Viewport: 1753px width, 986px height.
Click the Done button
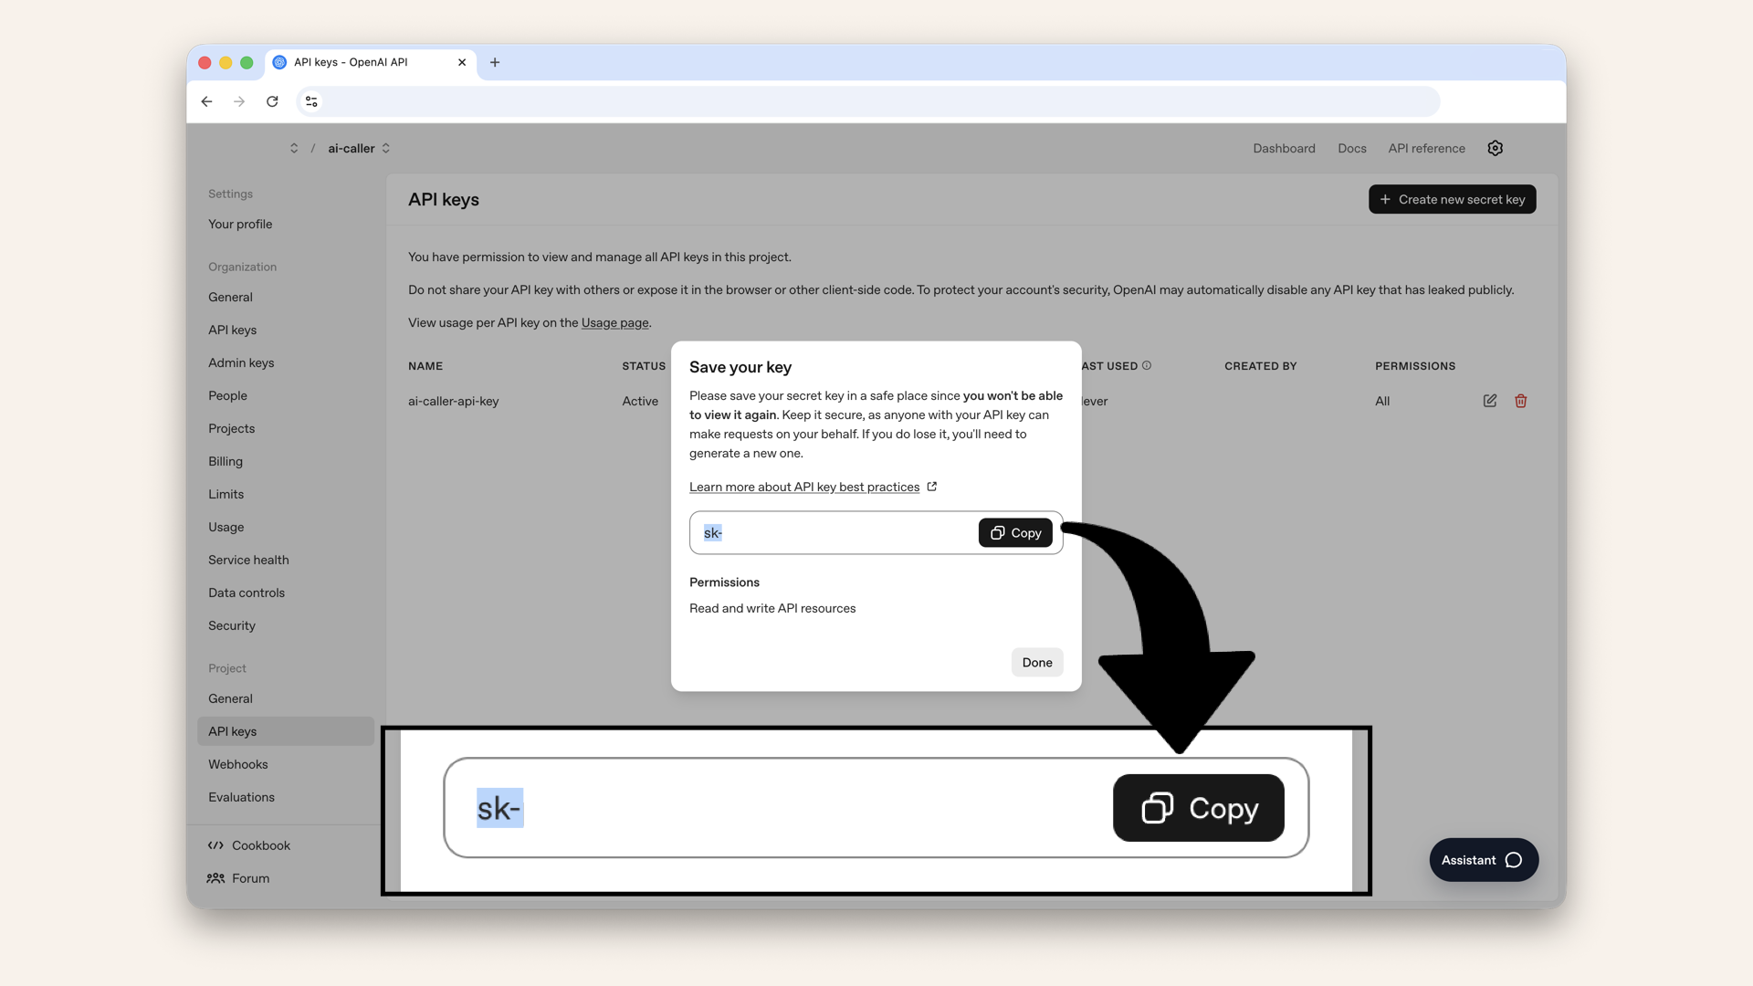pos(1036,663)
